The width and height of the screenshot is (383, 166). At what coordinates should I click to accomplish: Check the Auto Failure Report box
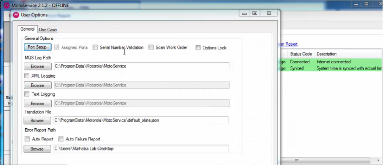coord(61,139)
